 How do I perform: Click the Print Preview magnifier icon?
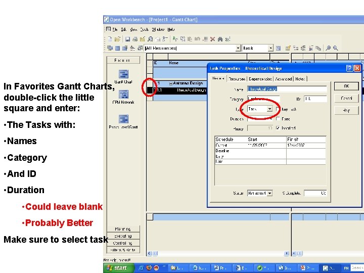click(150, 39)
